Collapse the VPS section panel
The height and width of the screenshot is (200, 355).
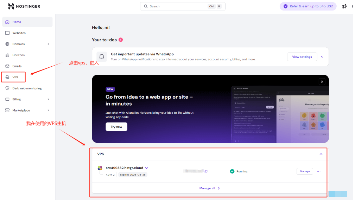(321, 154)
